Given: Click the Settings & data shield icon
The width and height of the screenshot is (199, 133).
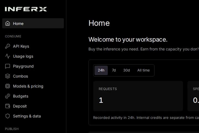Looking at the screenshot, I should [8, 116].
